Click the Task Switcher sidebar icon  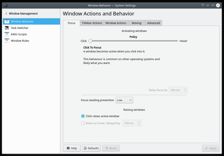click(x=7, y=28)
